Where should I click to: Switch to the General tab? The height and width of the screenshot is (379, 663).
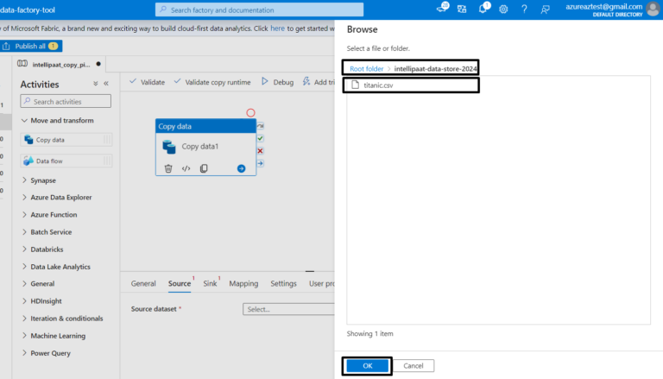pyautogui.click(x=143, y=283)
